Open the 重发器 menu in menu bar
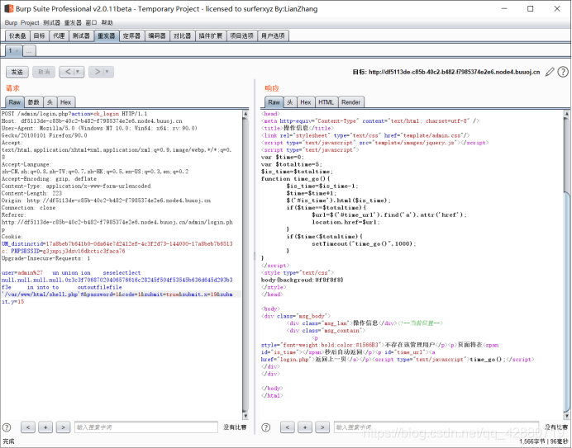Viewport: 572px width, 448px height. click(x=73, y=22)
